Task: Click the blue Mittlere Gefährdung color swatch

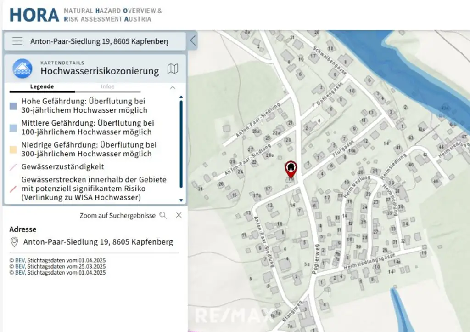Action: 12,127
